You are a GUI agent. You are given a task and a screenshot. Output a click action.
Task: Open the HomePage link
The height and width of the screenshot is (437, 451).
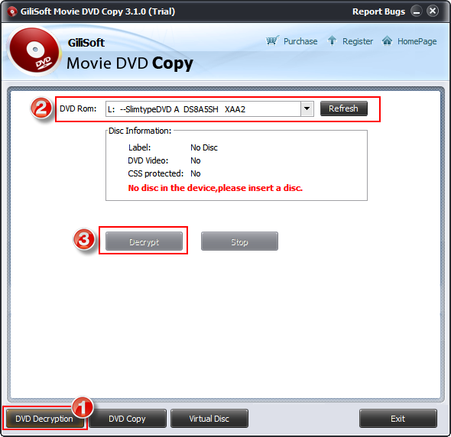click(417, 41)
